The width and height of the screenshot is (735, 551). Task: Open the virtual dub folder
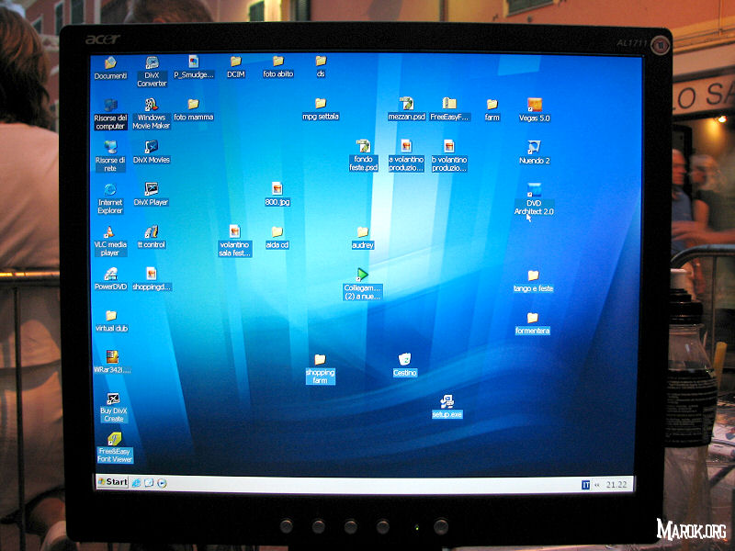111,321
